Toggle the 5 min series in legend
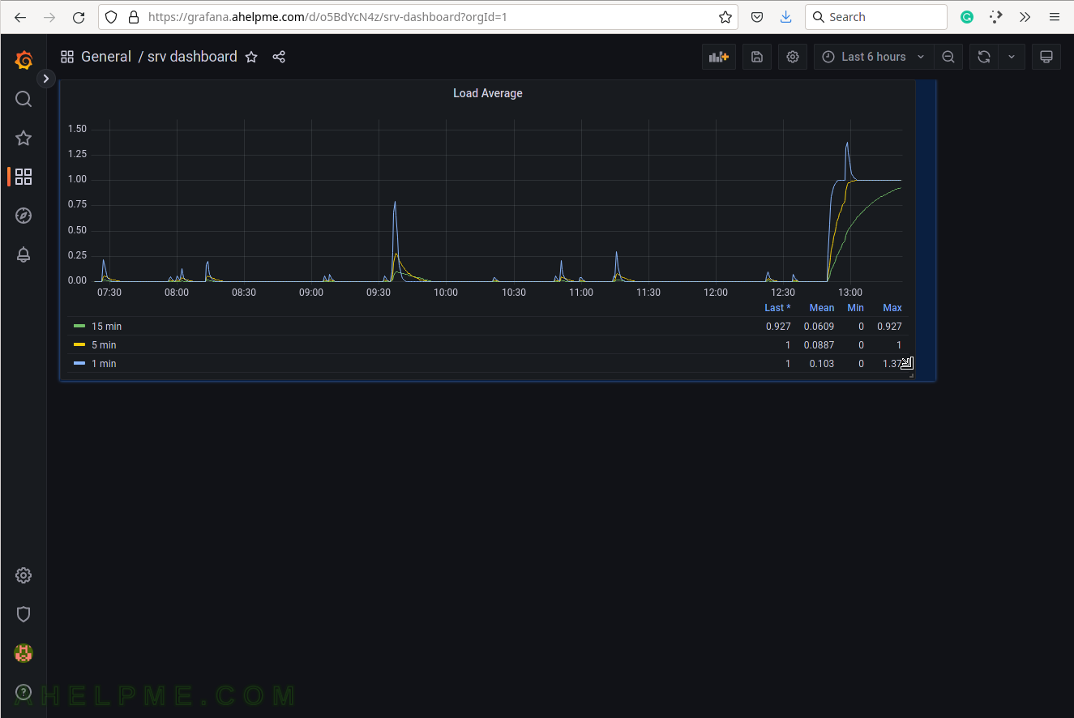The width and height of the screenshot is (1074, 718). pos(104,345)
